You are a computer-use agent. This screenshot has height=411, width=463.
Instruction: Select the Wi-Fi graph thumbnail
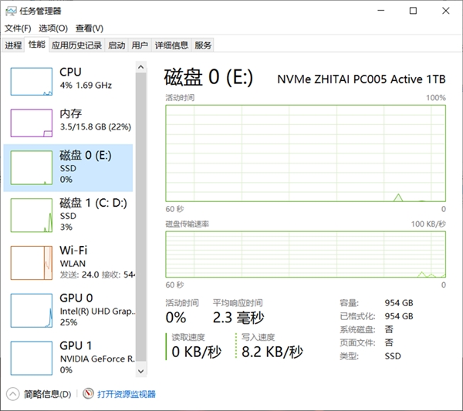point(32,263)
